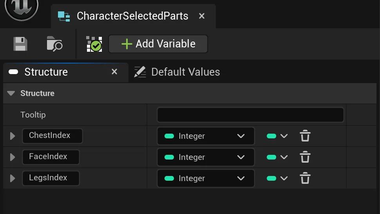Open the LegsIndex Integer type dropdown
Viewport: 380px width, 214px height.
pyautogui.click(x=206, y=178)
